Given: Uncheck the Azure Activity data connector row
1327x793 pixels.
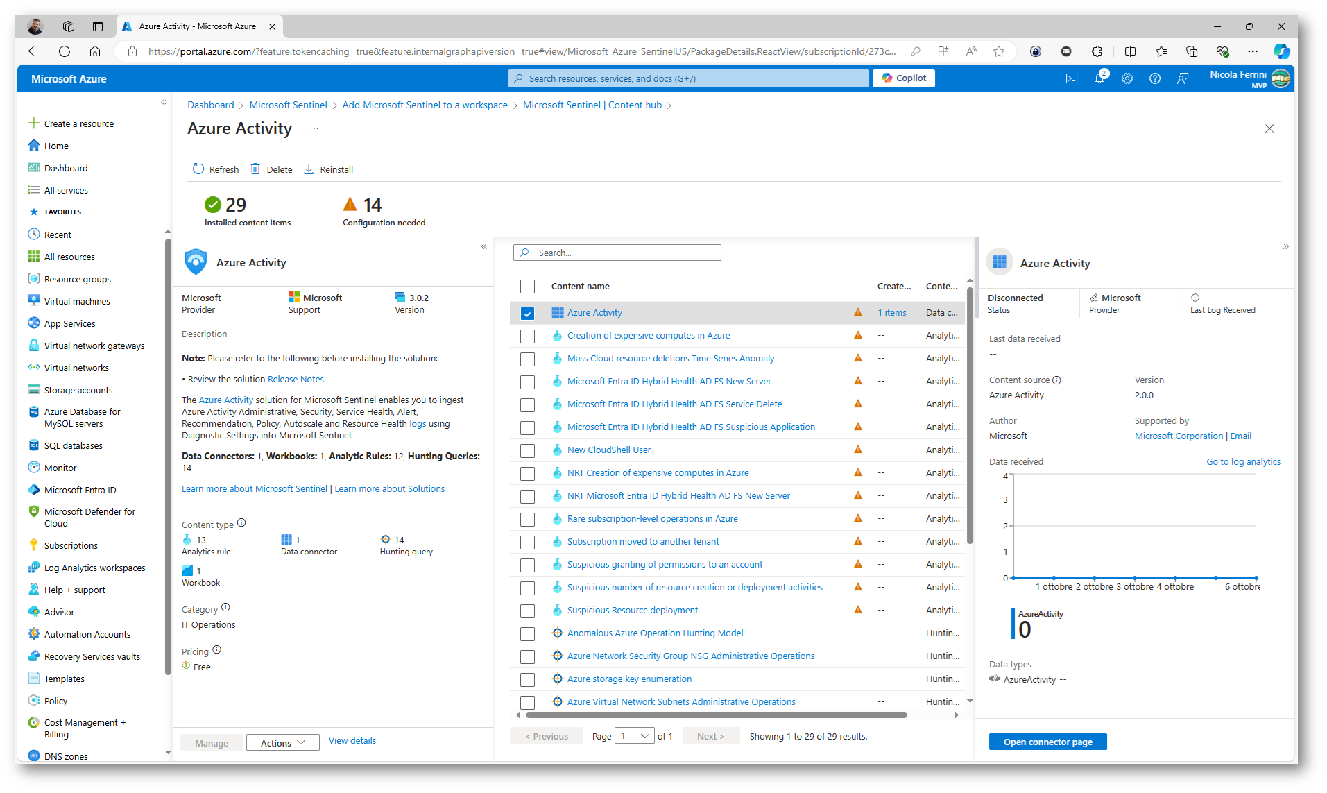Looking at the screenshot, I should [527, 314].
